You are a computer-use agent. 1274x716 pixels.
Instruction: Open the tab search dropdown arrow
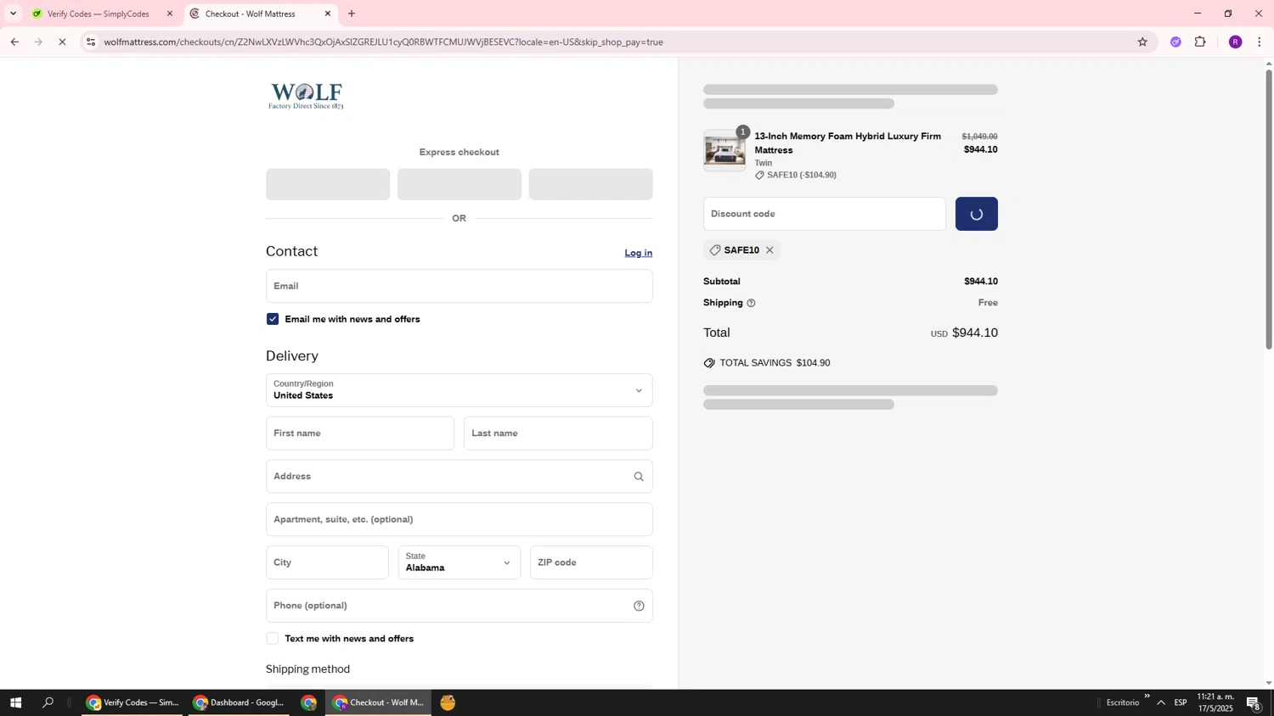point(13,14)
